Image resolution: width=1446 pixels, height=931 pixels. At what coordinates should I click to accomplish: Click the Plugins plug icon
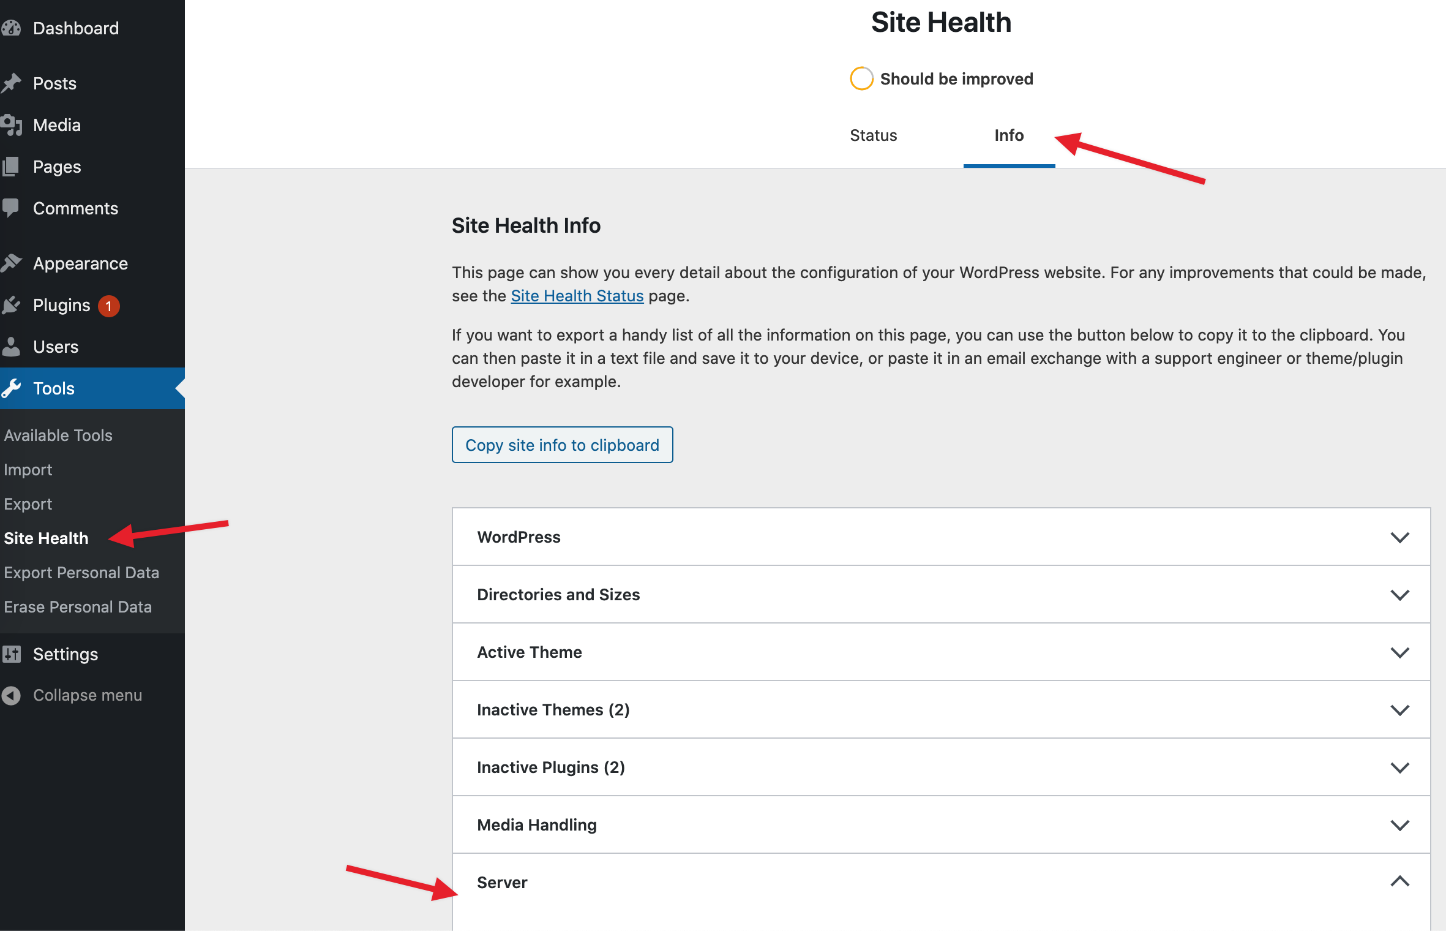coord(11,305)
